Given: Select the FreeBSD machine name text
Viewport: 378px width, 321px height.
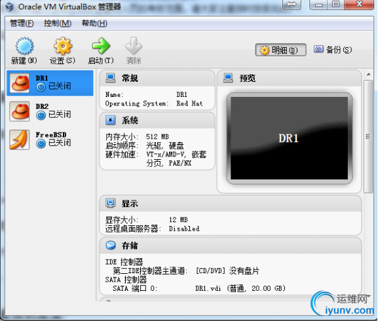Looking at the screenshot, I should (51, 135).
